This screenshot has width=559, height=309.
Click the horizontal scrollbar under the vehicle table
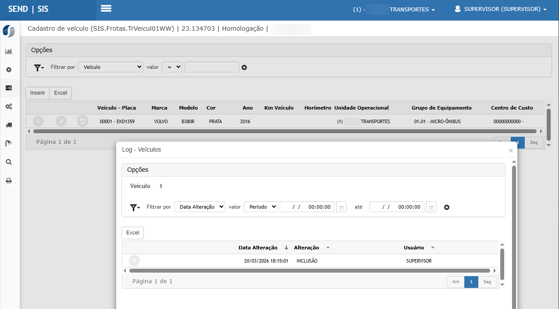[284, 131]
